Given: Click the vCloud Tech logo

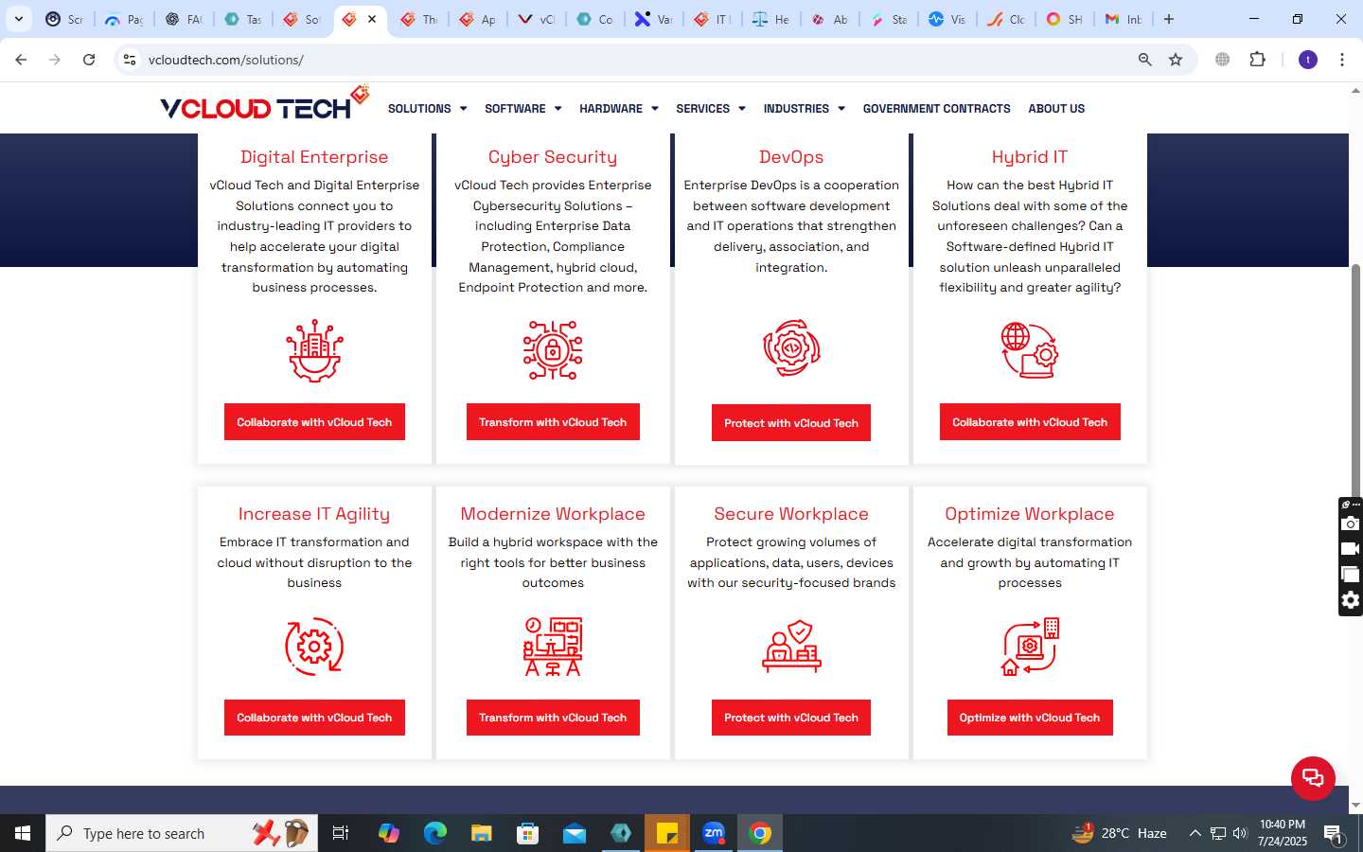Looking at the screenshot, I should [264, 103].
